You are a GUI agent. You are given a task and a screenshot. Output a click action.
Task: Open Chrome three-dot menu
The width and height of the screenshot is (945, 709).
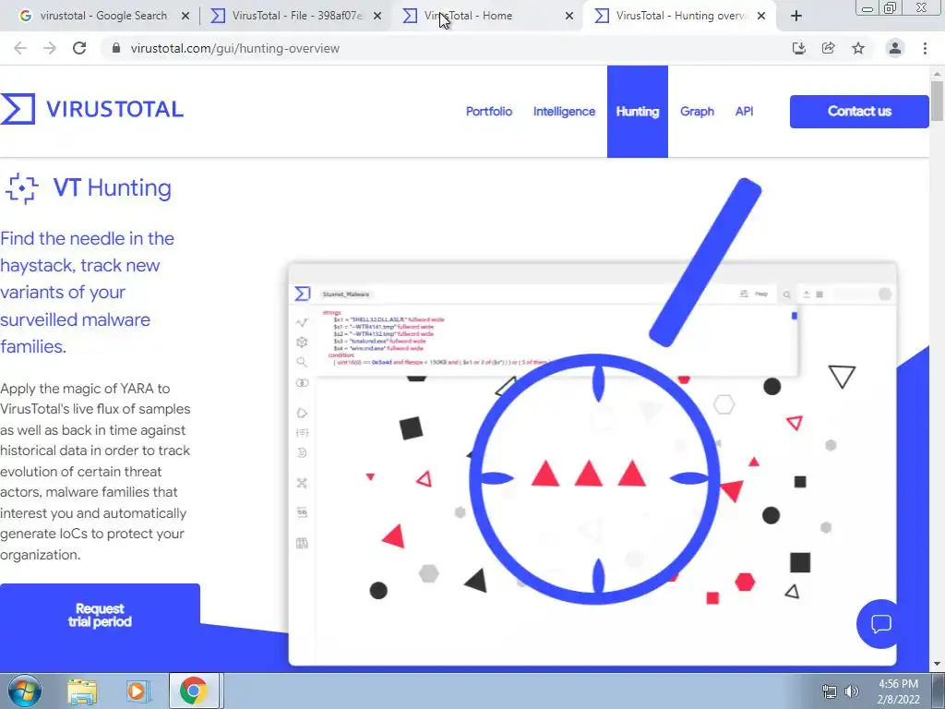[925, 48]
